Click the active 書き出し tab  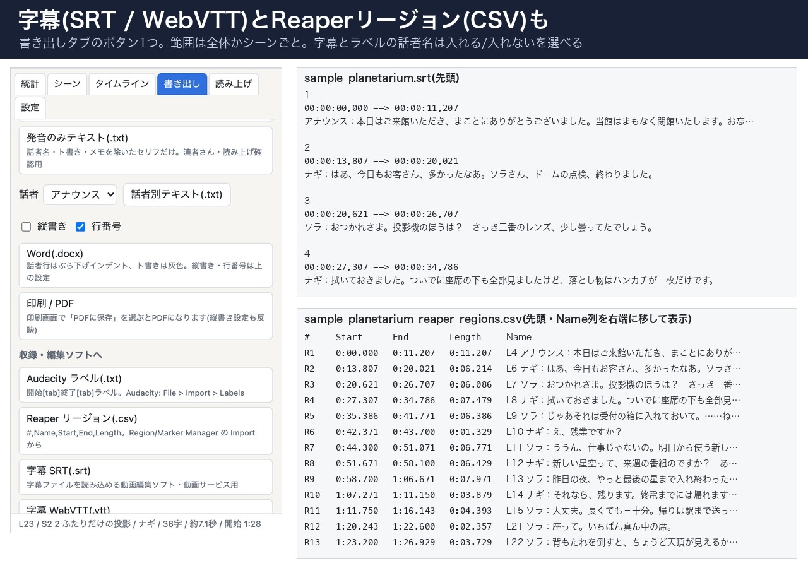(x=182, y=84)
